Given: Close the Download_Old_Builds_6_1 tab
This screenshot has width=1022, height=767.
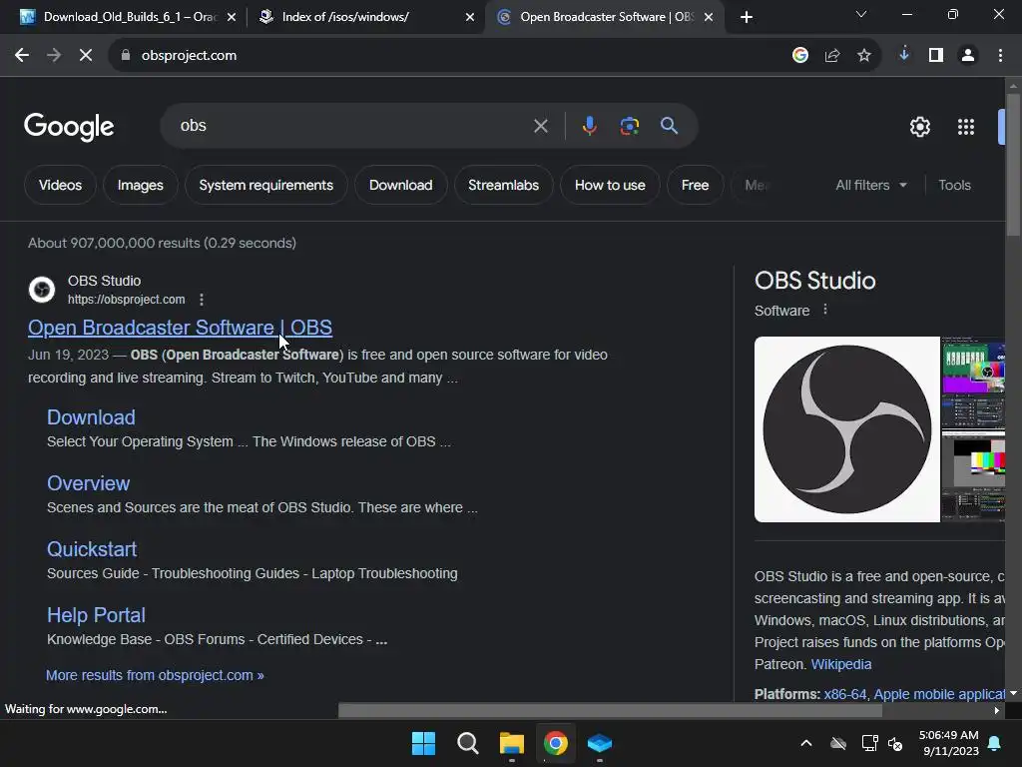Looking at the screenshot, I should point(232,17).
